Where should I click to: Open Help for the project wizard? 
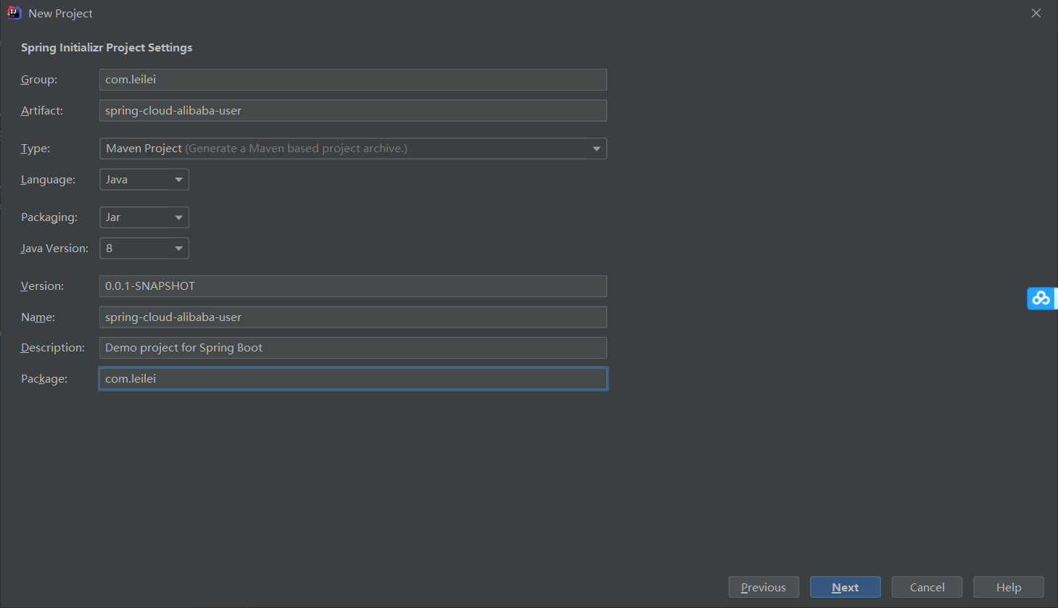tap(1009, 587)
